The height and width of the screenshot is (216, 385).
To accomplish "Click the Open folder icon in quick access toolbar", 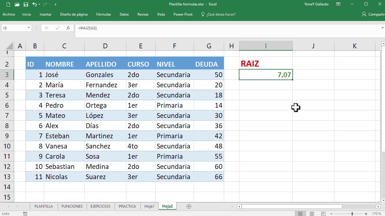I will 17,4.
